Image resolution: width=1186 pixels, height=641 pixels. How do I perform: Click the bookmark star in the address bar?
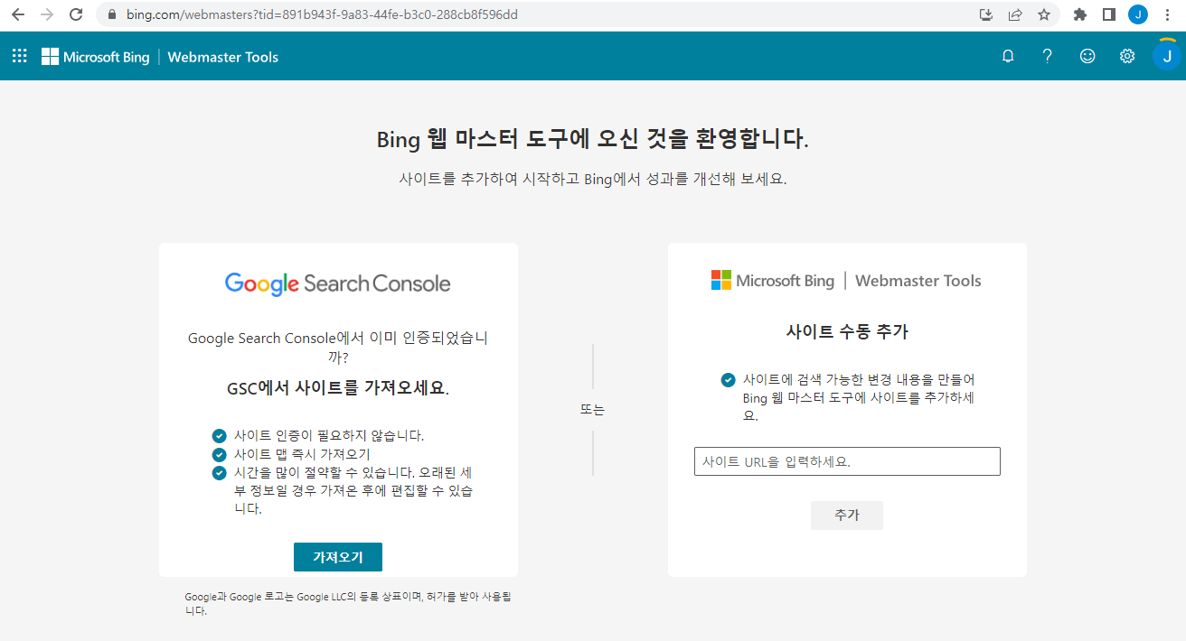[x=1044, y=14]
